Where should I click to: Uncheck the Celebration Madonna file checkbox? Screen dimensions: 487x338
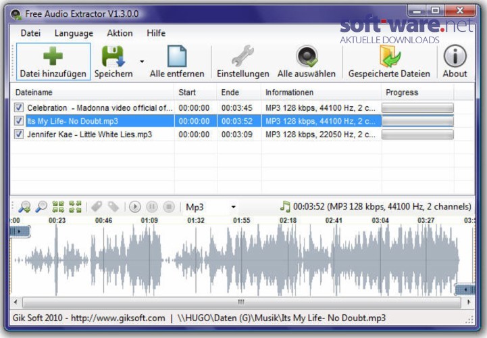coord(19,107)
